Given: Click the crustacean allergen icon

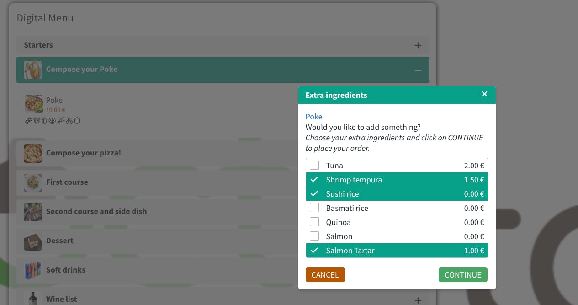Looking at the screenshot, I should tap(37, 121).
